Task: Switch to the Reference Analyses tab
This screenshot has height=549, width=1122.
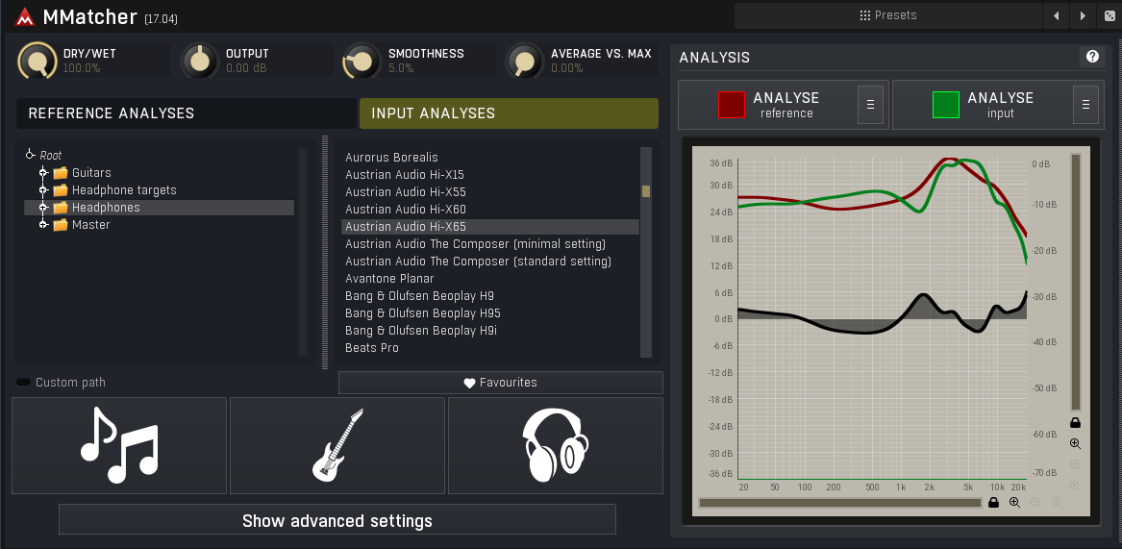Action: [187, 113]
